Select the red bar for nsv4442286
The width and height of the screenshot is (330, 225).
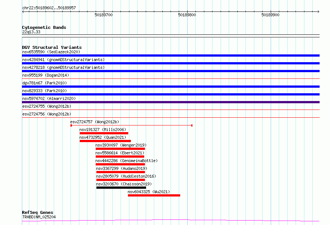coord(120,164)
